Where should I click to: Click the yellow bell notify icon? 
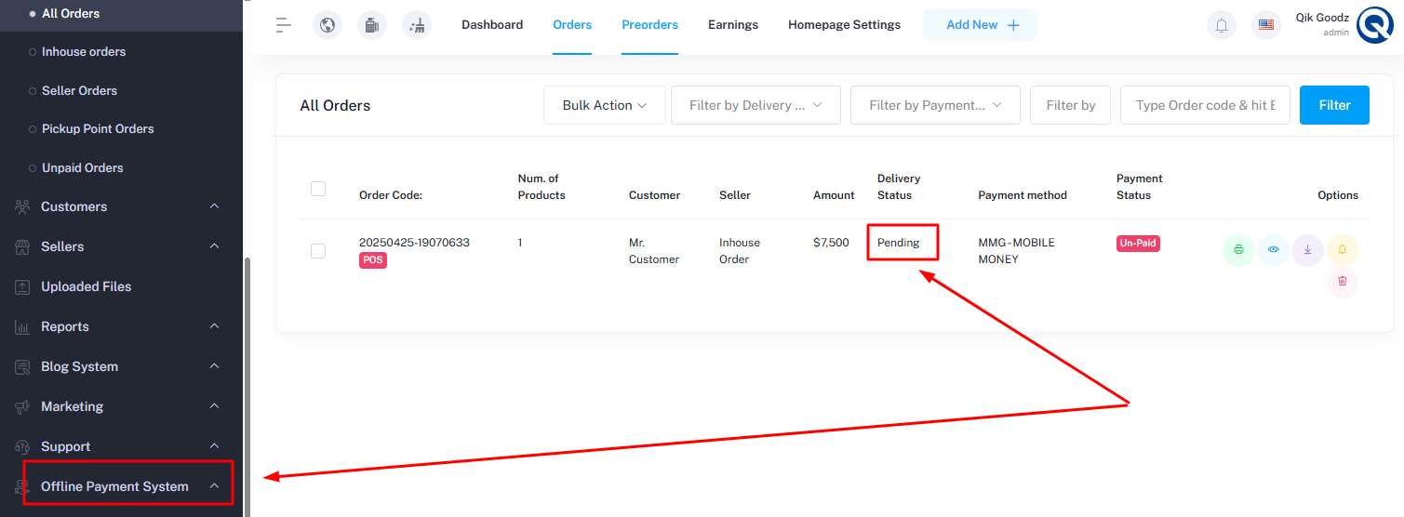pyautogui.click(x=1343, y=250)
